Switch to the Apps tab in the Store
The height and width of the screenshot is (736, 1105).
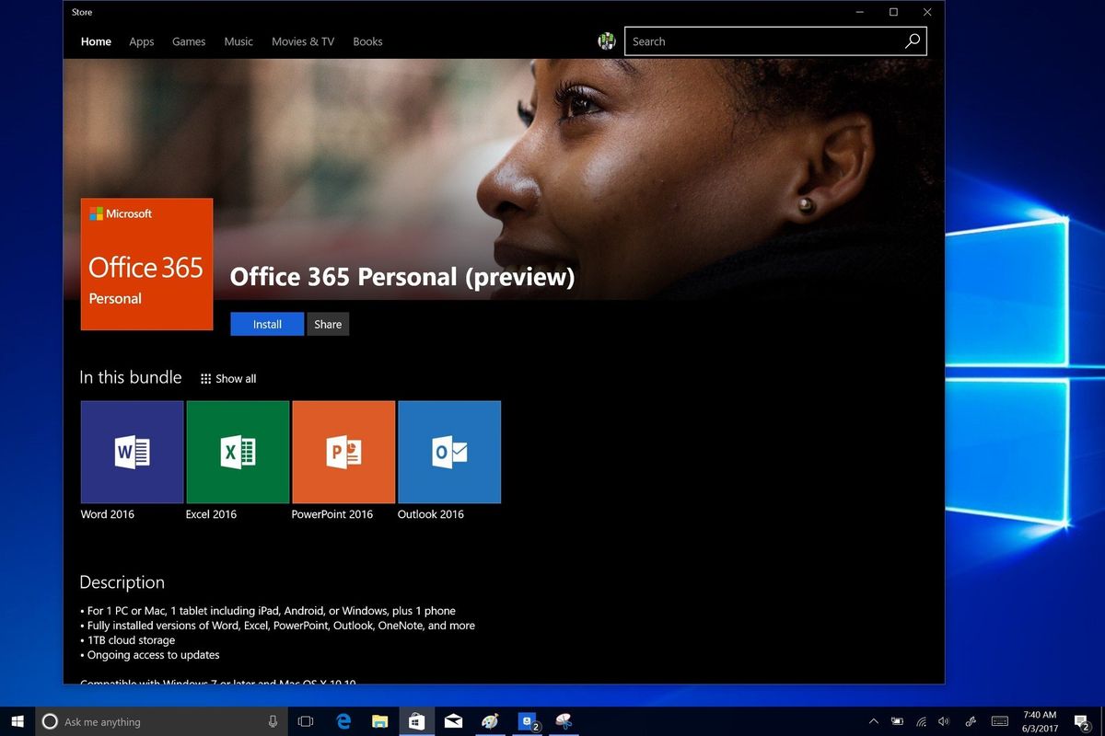pyautogui.click(x=141, y=41)
